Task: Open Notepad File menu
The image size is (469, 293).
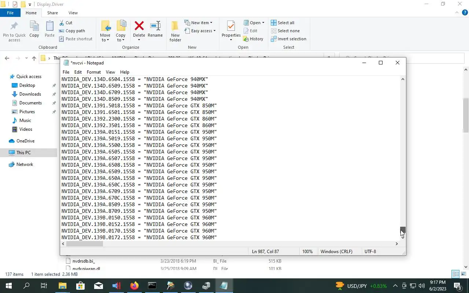Action: point(66,72)
